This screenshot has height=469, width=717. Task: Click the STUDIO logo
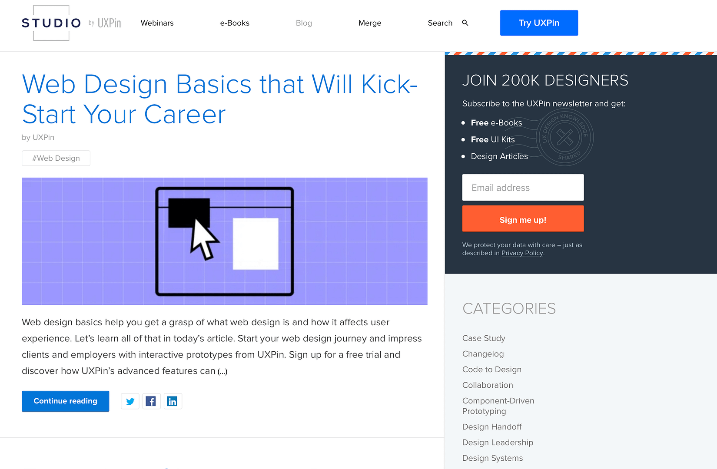pos(51,23)
